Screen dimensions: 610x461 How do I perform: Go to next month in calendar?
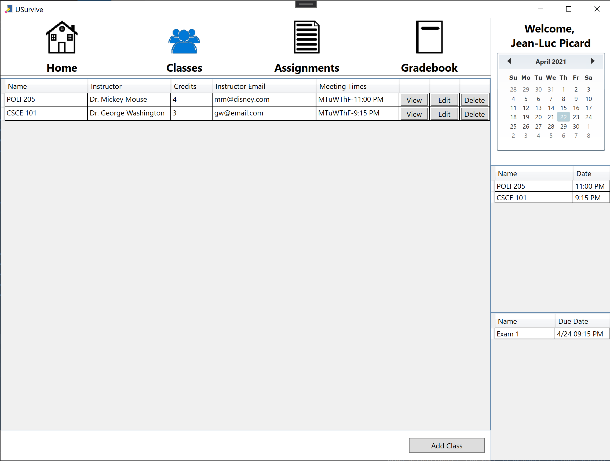tap(593, 61)
